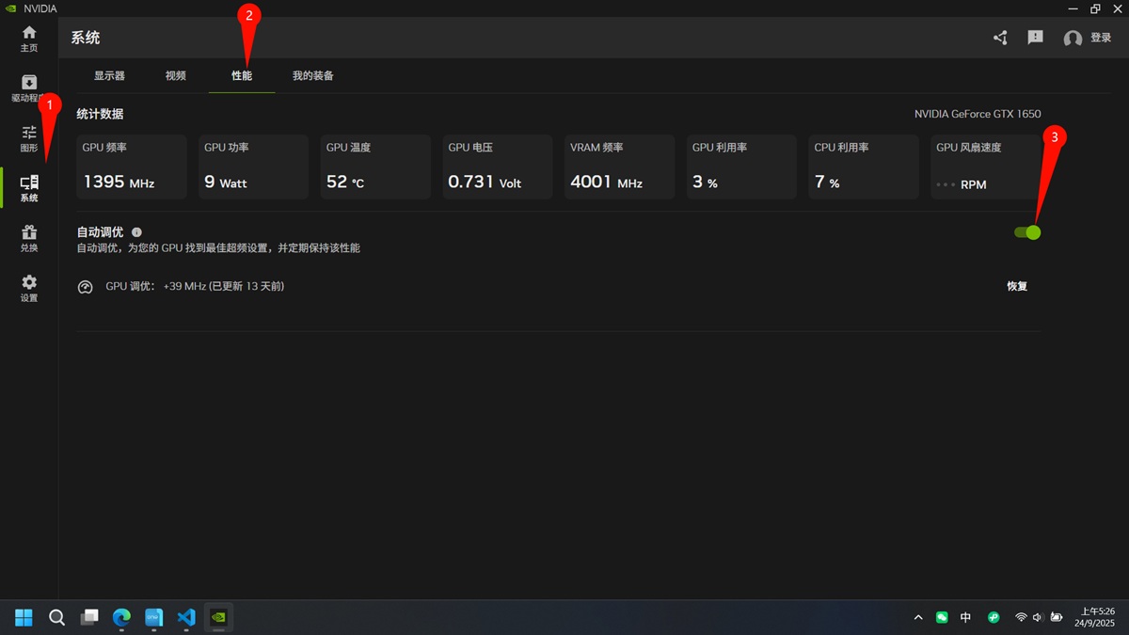The width and height of the screenshot is (1129, 635).
Task: Expand the system tray hidden icons chevron
Action: pyautogui.click(x=918, y=617)
